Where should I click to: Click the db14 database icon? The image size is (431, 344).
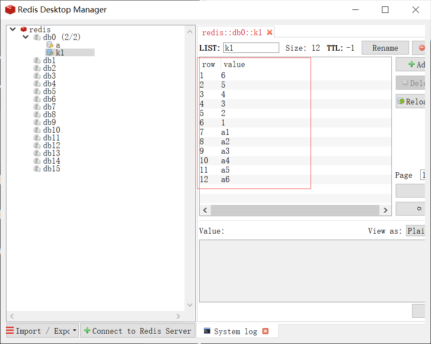click(37, 161)
